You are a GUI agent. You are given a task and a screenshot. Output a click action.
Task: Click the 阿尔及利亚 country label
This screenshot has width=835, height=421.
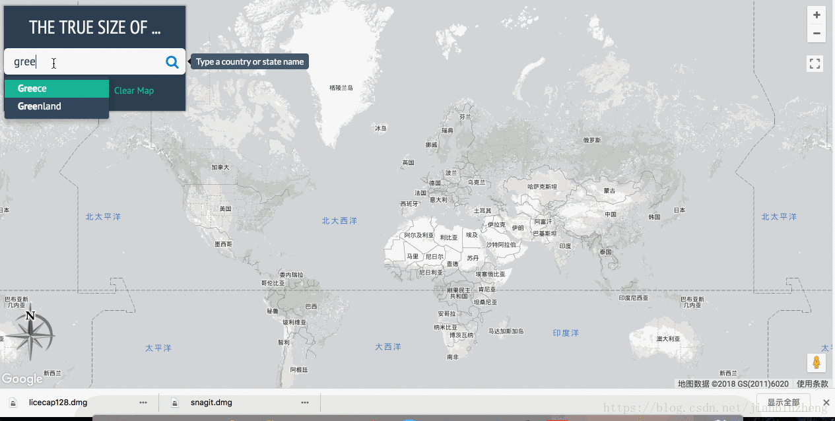click(418, 235)
